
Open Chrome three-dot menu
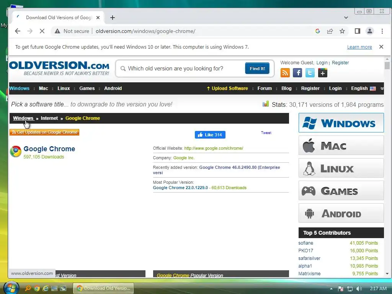point(382,31)
